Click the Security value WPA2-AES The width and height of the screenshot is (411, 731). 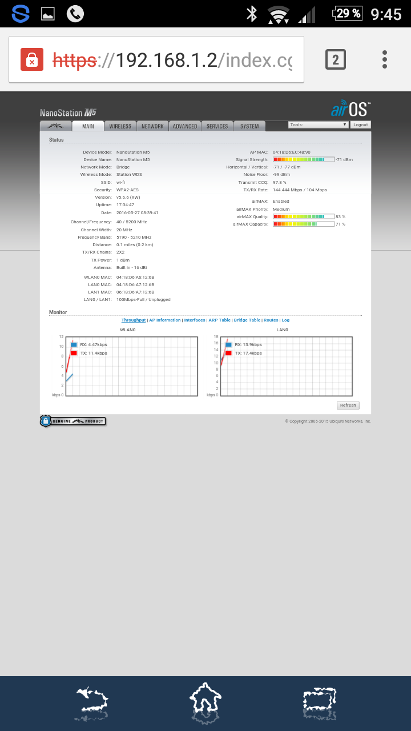pos(128,190)
